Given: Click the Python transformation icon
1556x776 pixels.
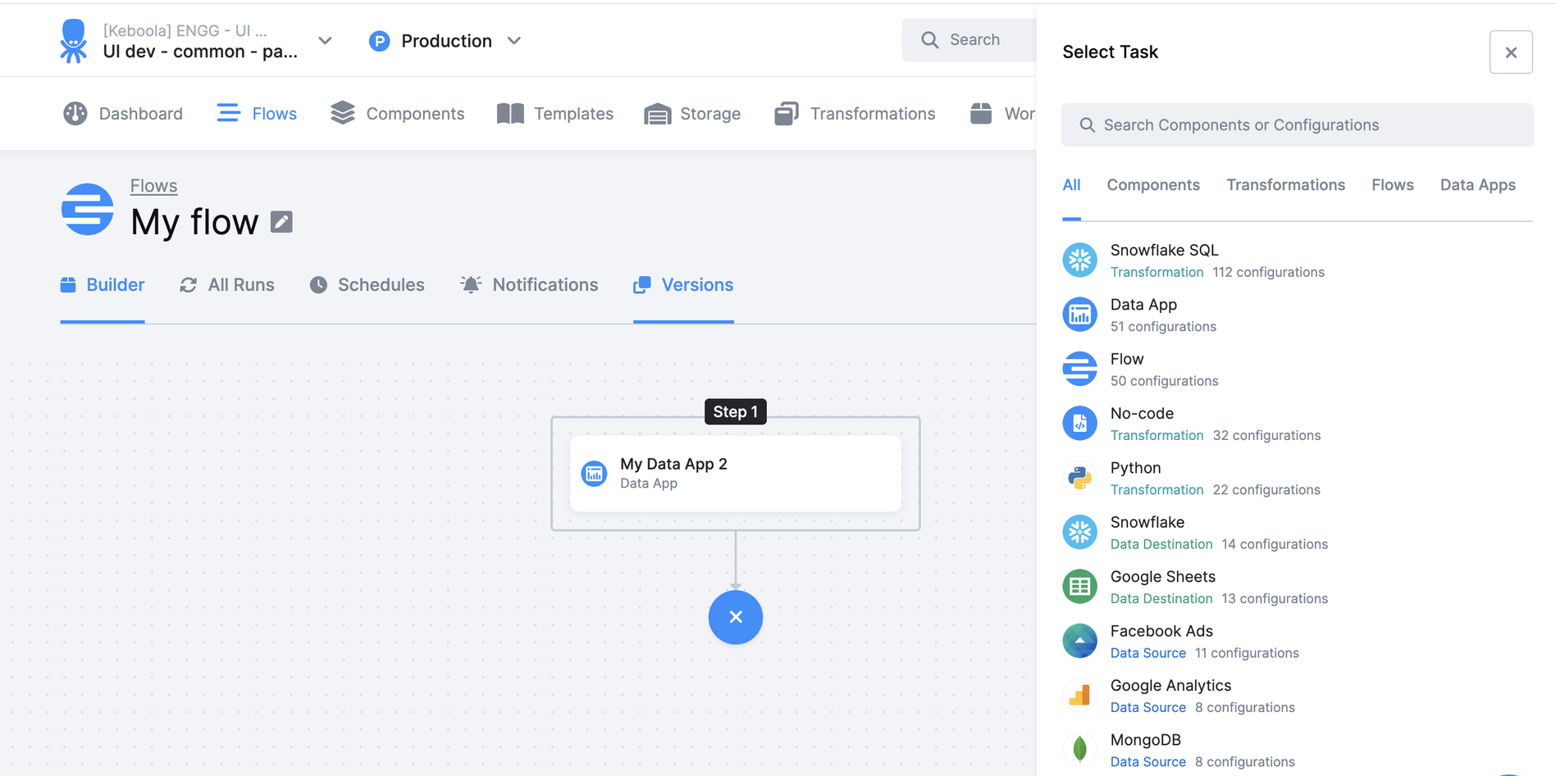Looking at the screenshot, I should click(x=1079, y=477).
